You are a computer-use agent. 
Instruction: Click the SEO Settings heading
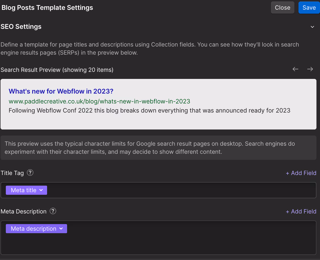(x=21, y=27)
